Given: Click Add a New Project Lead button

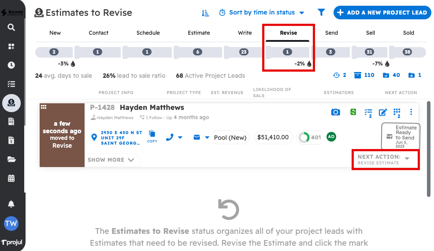Looking at the screenshot, I should pyautogui.click(x=382, y=13).
